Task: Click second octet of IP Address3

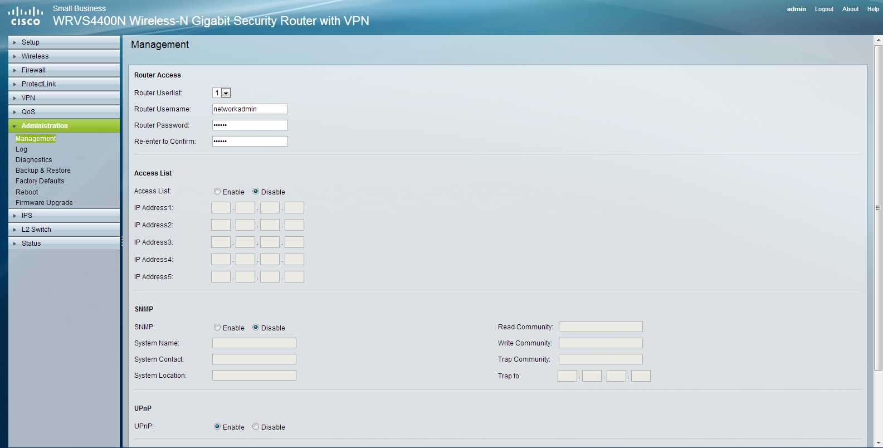Action: point(245,242)
